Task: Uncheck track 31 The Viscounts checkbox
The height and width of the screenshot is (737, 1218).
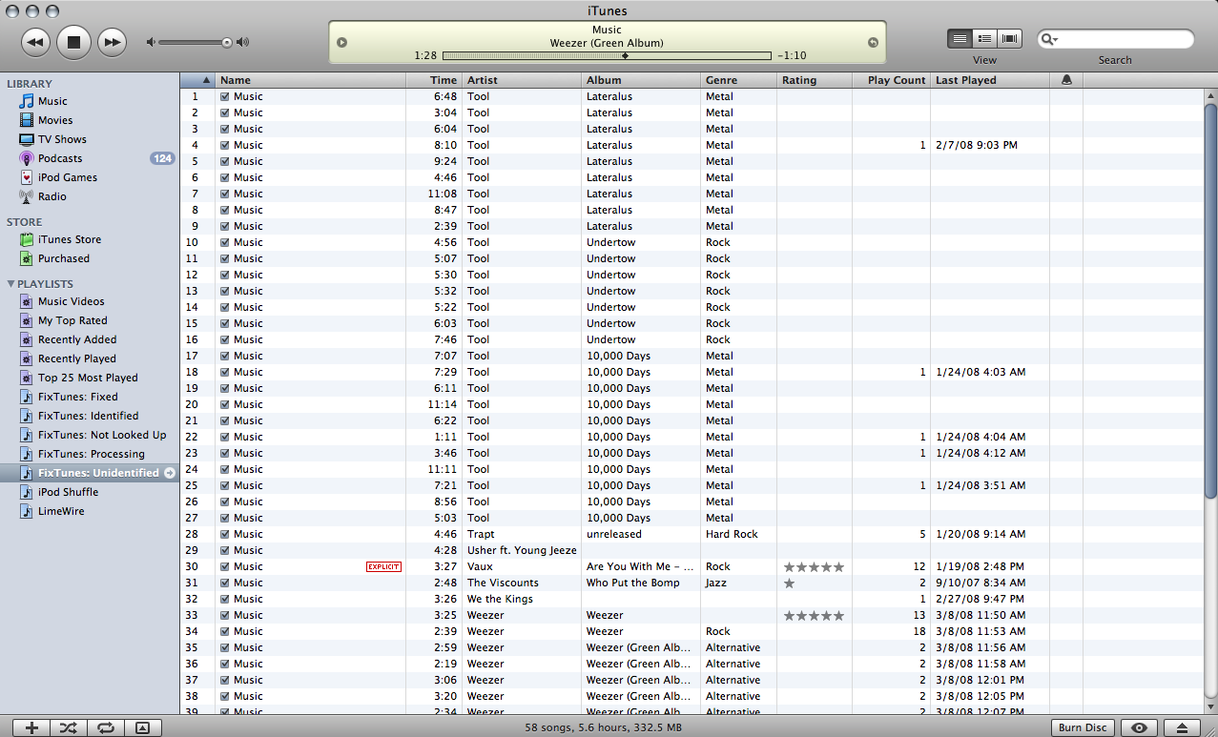Action: pos(225,583)
